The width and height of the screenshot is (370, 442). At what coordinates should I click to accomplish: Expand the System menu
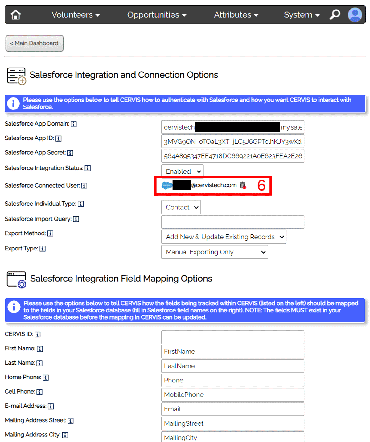click(x=302, y=14)
